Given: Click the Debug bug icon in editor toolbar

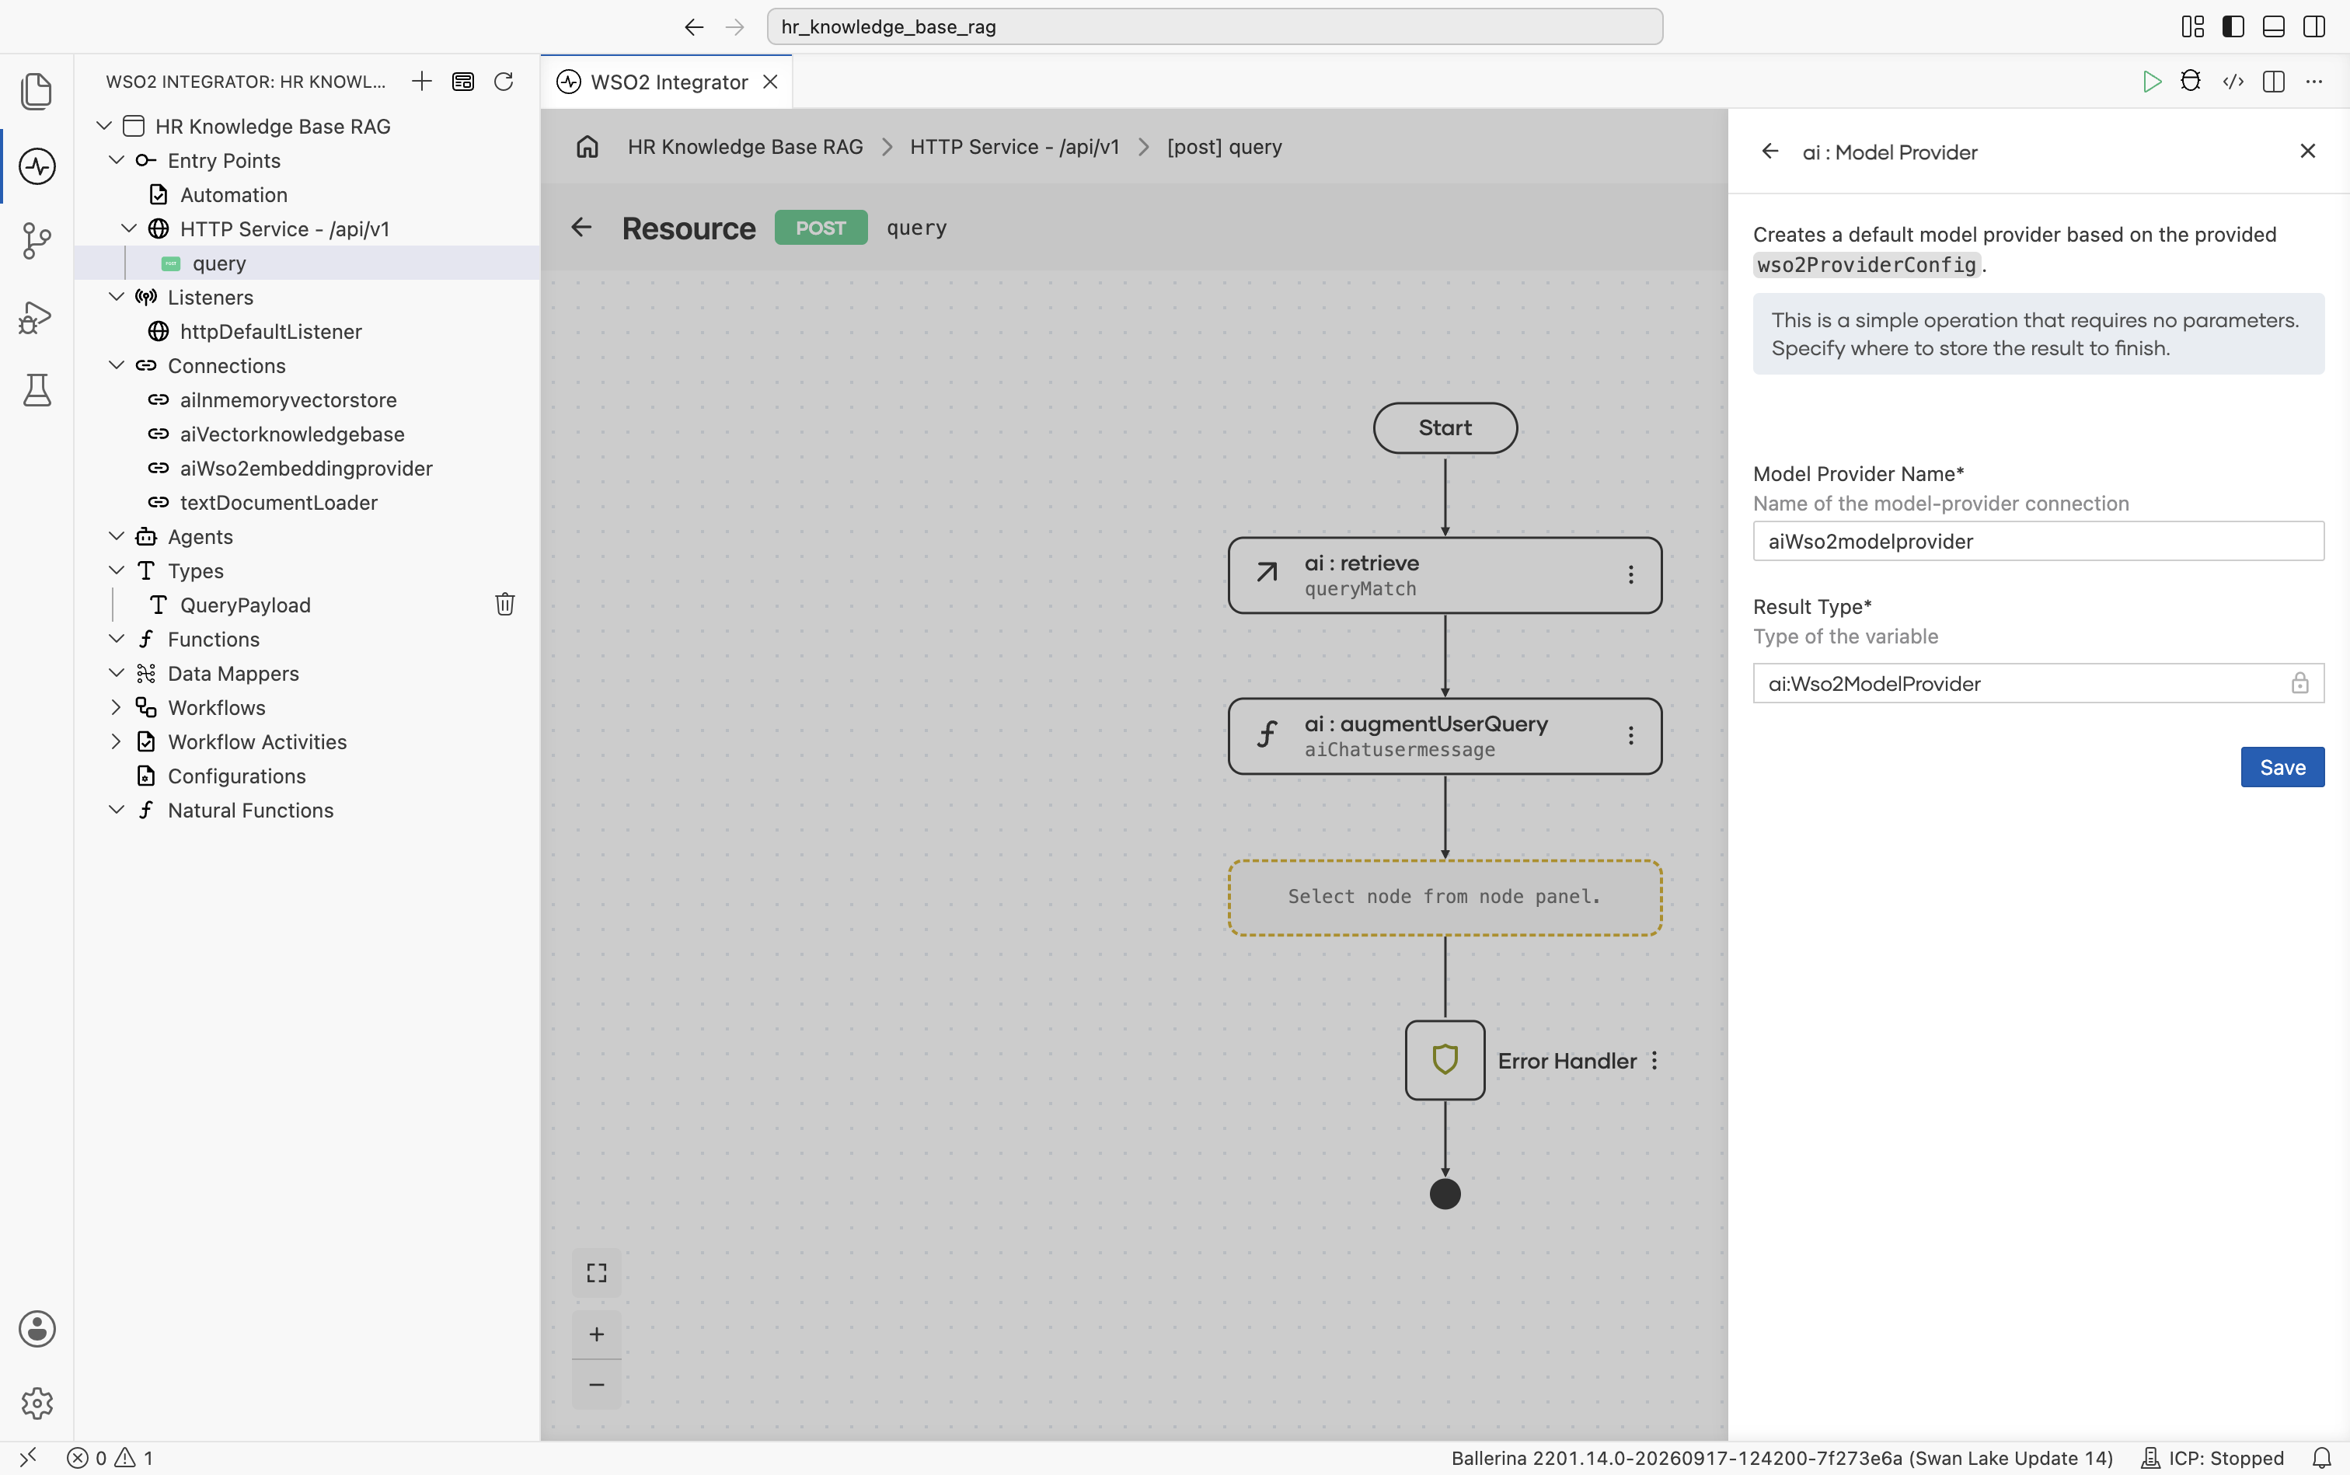Looking at the screenshot, I should pos(2191,82).
